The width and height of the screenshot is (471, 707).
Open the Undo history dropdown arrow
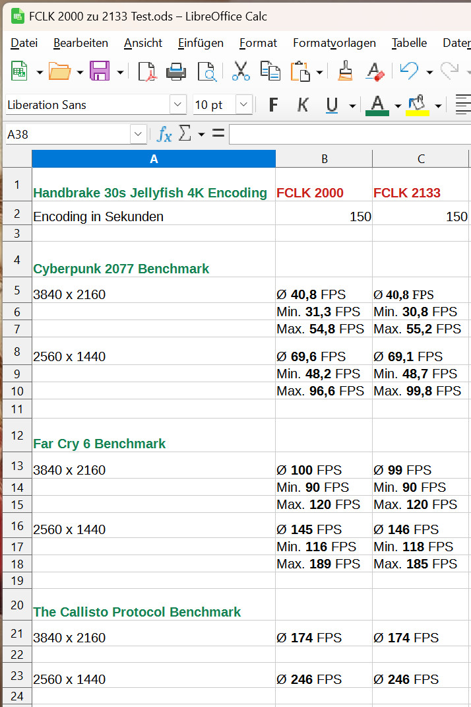(429, 72)
